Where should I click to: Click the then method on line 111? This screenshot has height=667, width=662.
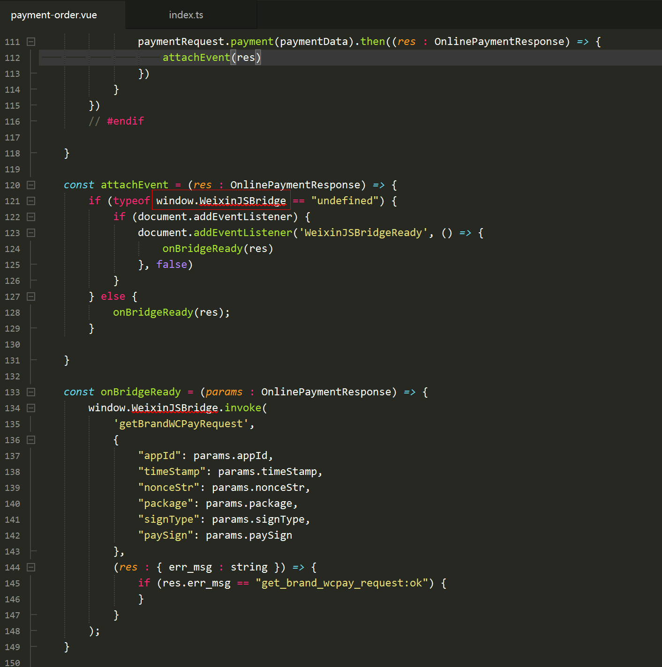click(373, 42)
